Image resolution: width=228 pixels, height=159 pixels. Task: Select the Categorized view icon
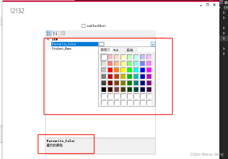coord(49,33)
